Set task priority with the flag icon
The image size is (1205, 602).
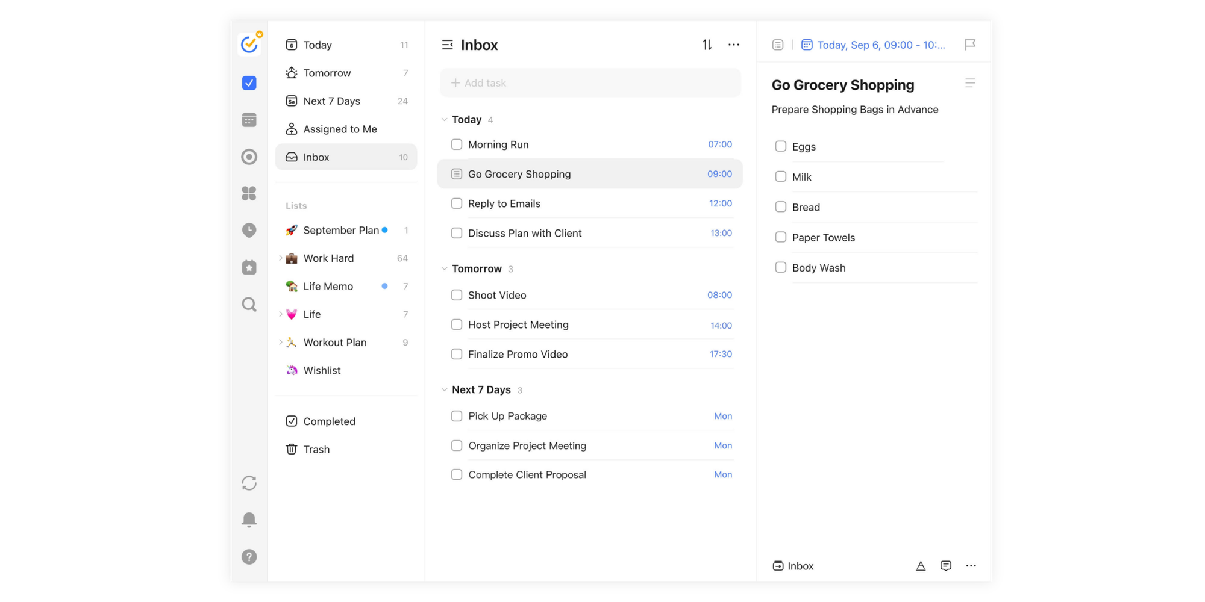click(970, 45)
